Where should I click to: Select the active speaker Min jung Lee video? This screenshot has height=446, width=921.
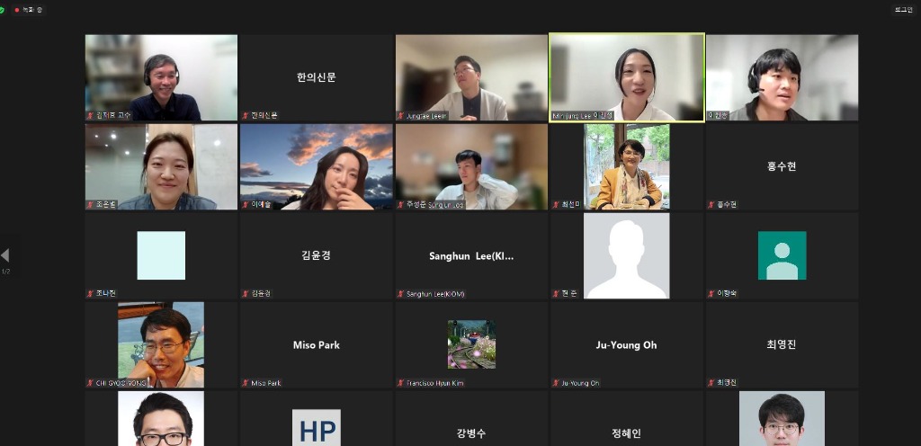(627, 77)
